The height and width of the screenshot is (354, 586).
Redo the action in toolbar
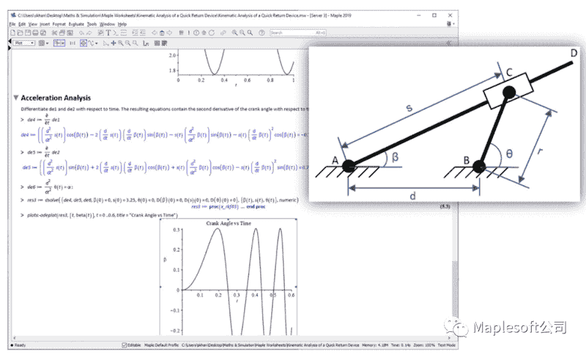pyautogui.click(x=89, y=33)
